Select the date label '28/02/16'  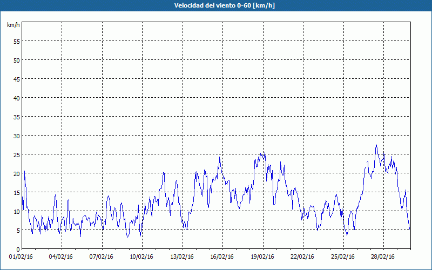(x=383, y=257)
